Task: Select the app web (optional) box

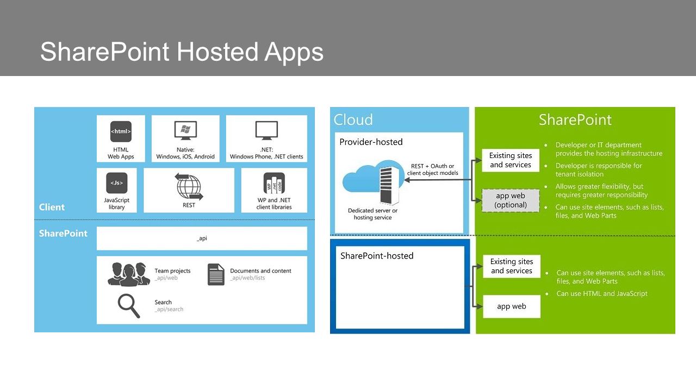Action: coord(511,200)
